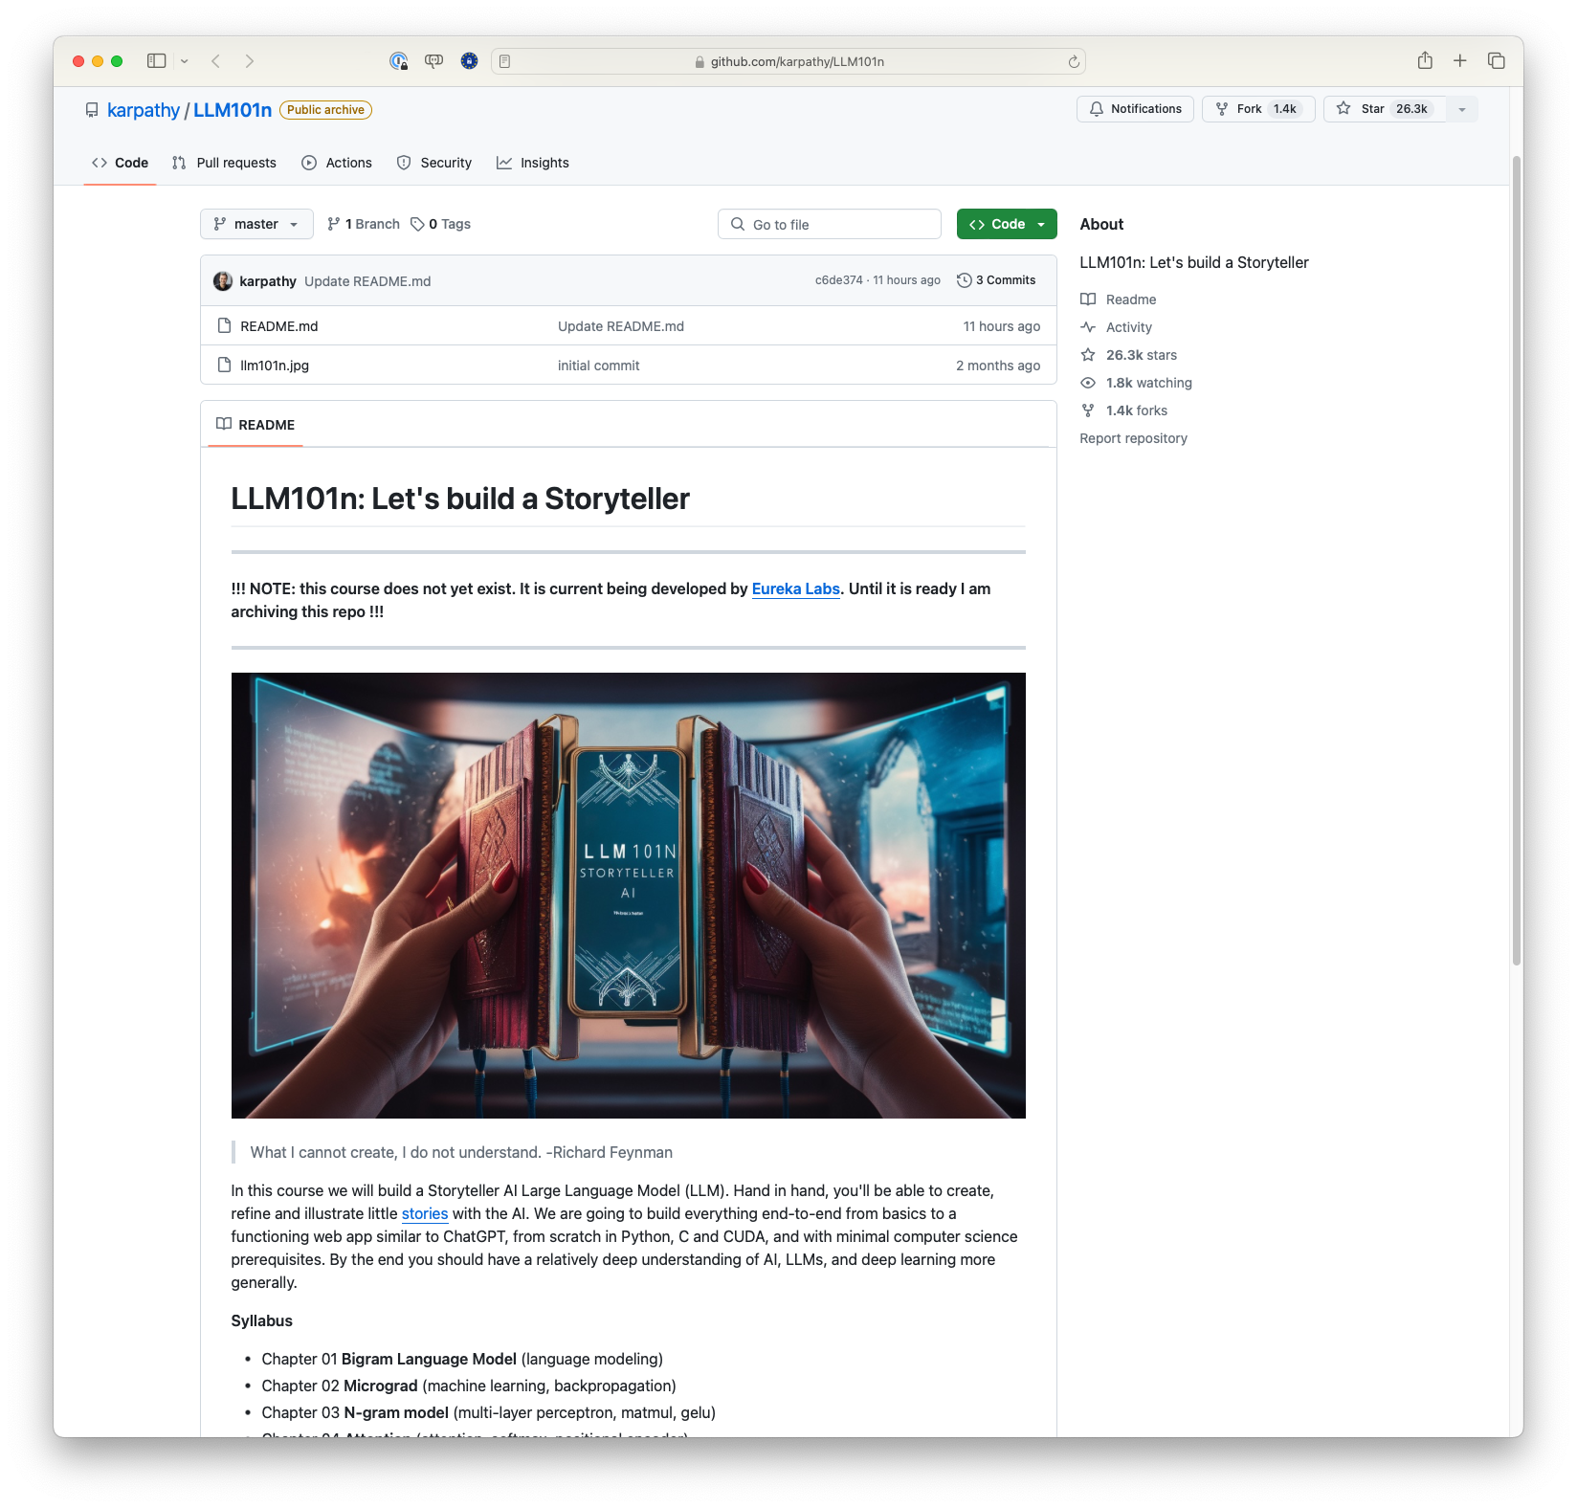1577x1508 pixels.
Task: Go back using the browser back arrow
Action: click(216, 61)
